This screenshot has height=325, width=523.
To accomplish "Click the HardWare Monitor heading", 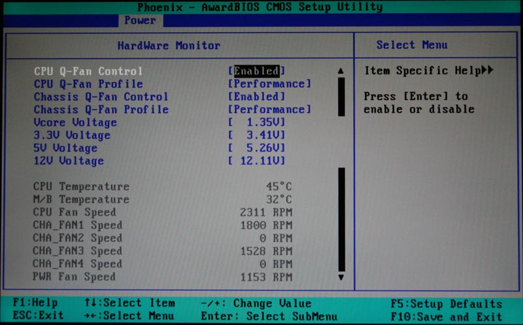I will (169, 45).
